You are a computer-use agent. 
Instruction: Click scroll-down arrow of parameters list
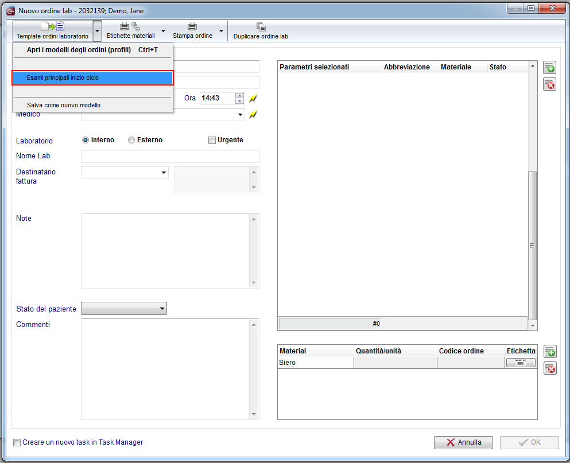coord(533,326)
